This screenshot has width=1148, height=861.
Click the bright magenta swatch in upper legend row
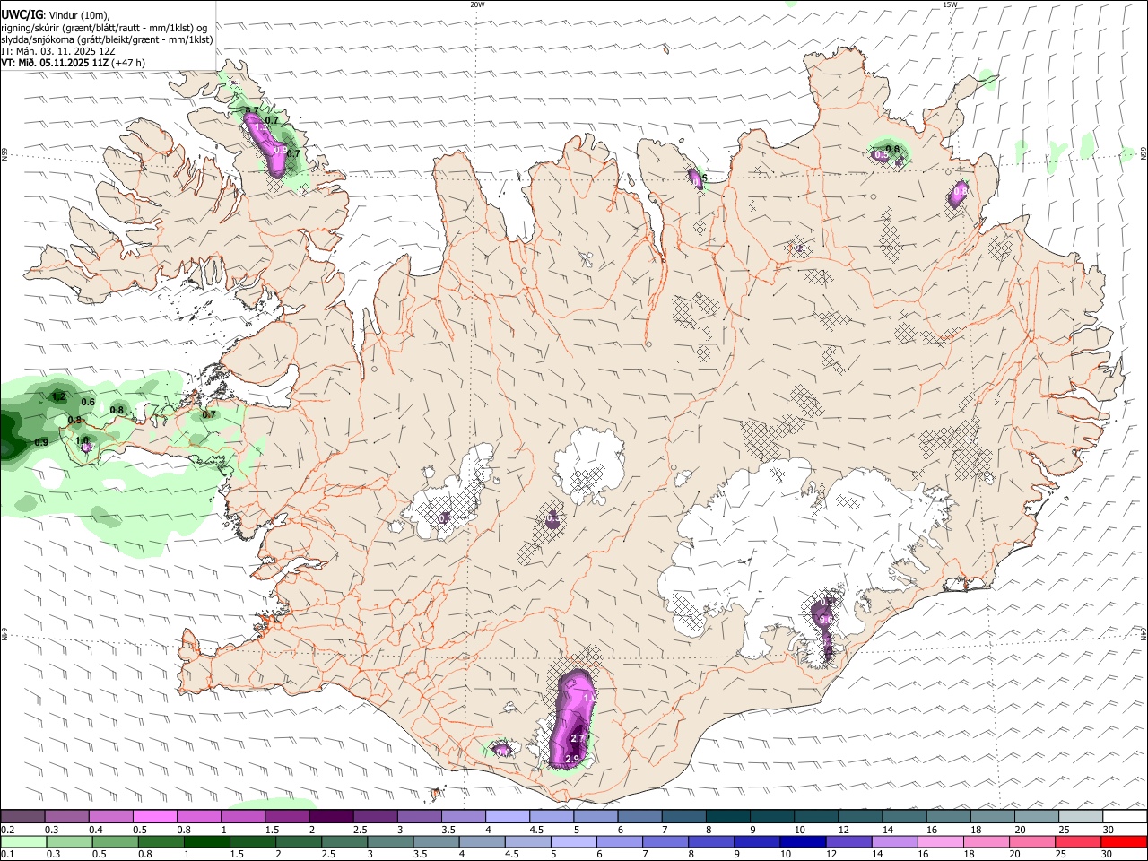point(154,817)
